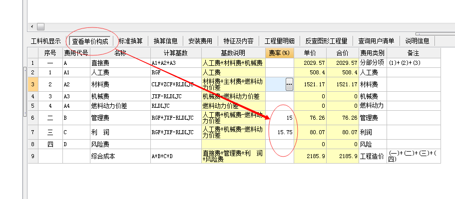The height and width of the screenshot is (199, 455).
Task: Click the 计算基数 column header
Action: click(176, 53)
